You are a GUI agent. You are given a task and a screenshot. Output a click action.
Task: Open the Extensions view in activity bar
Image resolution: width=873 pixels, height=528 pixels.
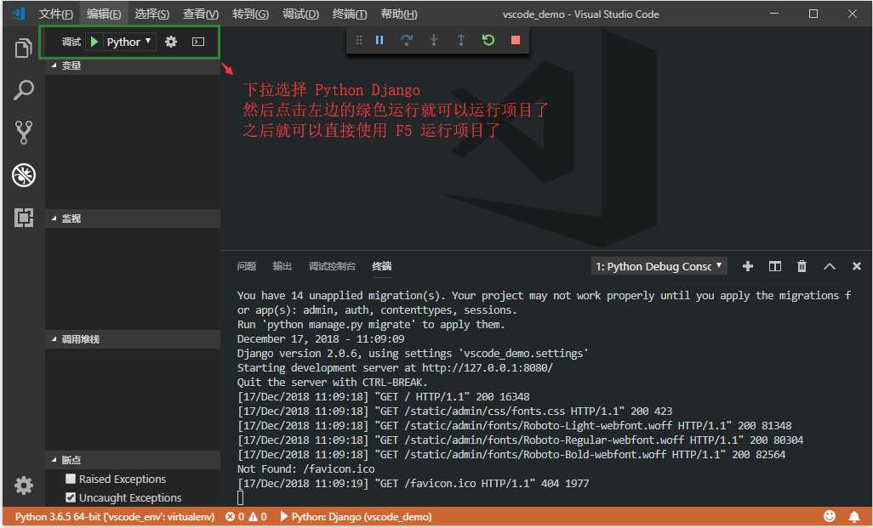pos(23,218)
